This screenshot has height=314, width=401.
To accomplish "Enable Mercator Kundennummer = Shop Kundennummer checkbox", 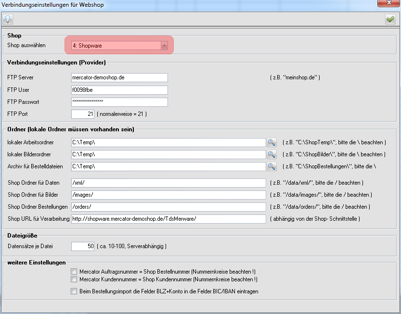I will (x=74, y=279).
